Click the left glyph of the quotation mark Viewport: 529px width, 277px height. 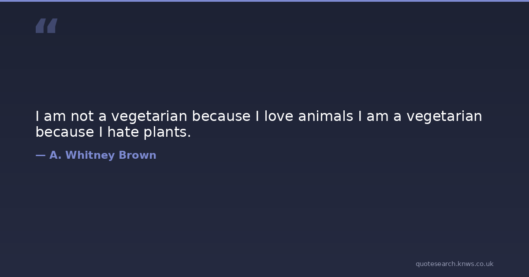point(41,26)
